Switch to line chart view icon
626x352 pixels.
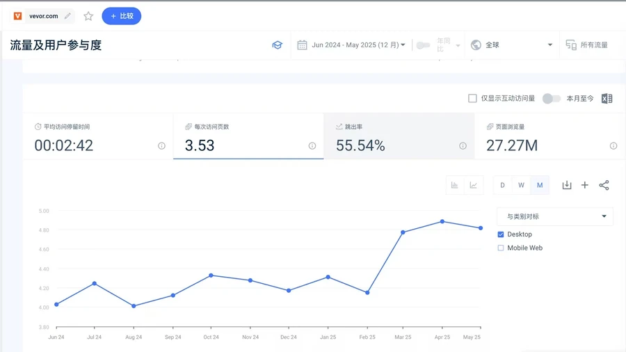(x=474, y=185)
